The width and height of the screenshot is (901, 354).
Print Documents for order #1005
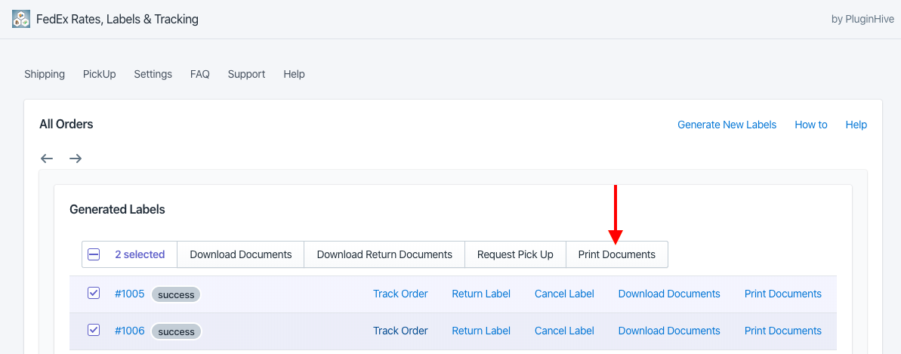tap(783, 294)
